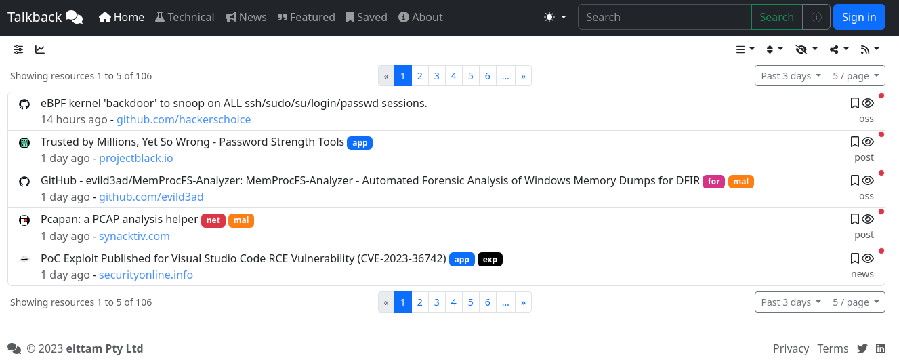Viewport: 899px width, 362px height.
Task: Toggle viewed eye on PoC Exploit item
Action: [x=868, y=258]
